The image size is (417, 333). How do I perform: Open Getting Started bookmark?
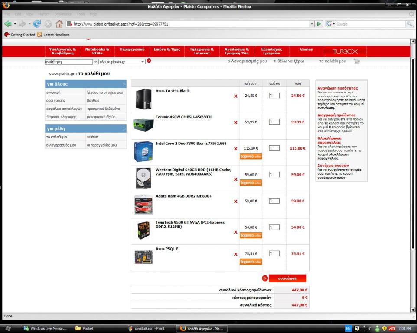tap(20, 35)
